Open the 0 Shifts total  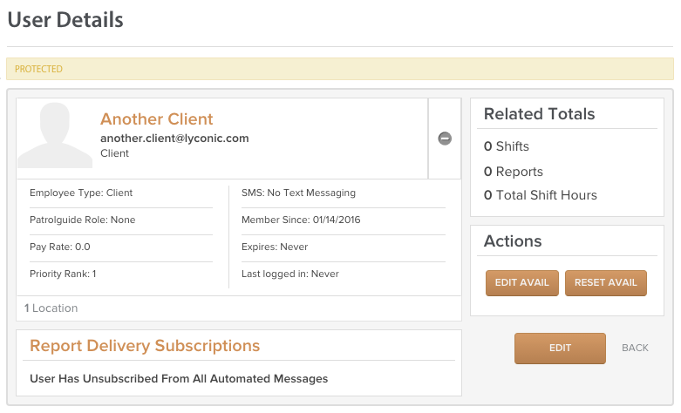(x=507, y=146)
